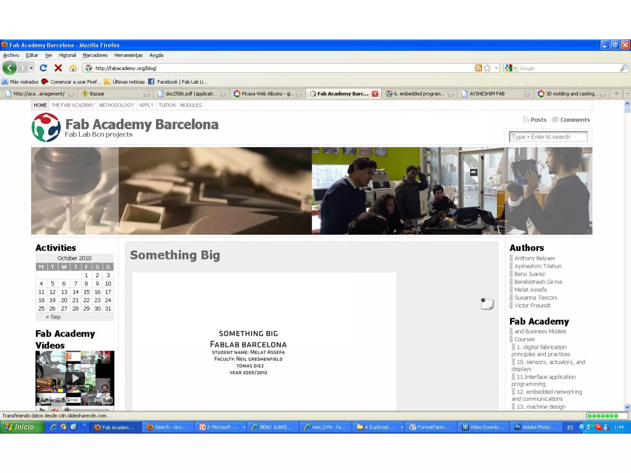This screenshot has width=631, height=473.
Task: Expand the search engine selector dropdown
Action: 515,68
